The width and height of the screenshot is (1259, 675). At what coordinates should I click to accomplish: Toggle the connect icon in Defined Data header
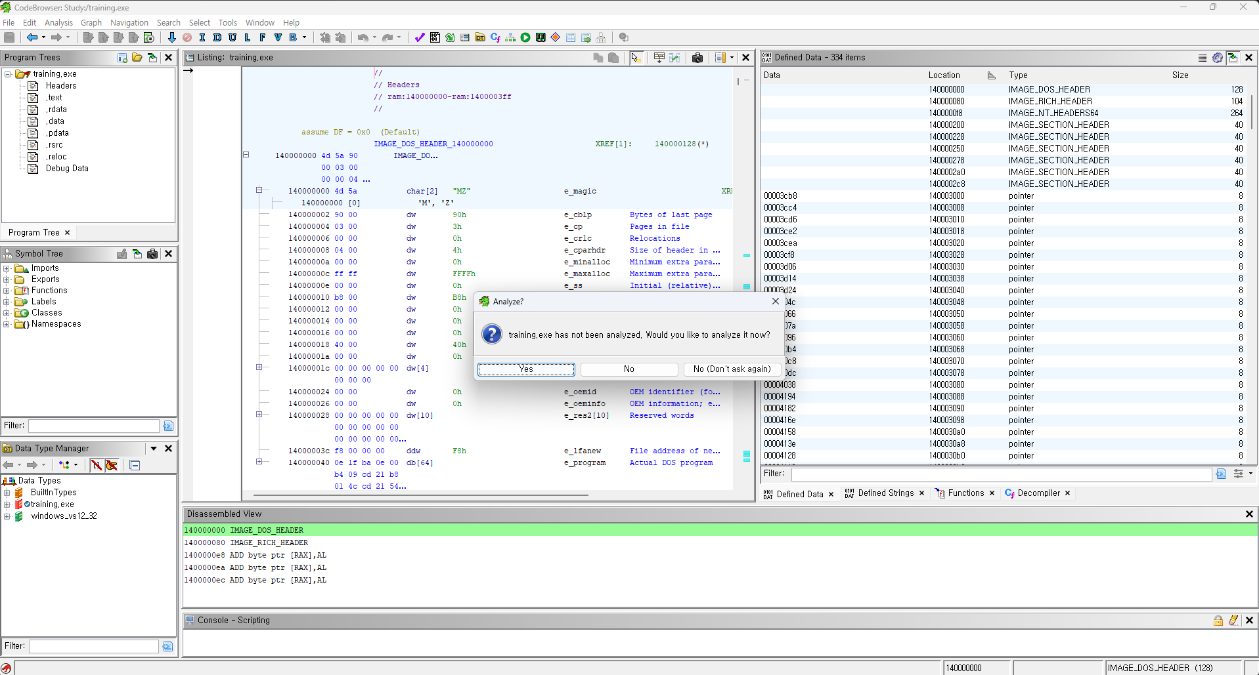(1233, 58)
